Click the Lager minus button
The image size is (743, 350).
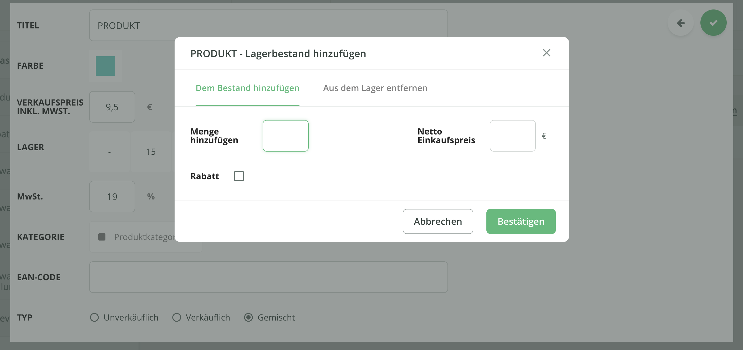109,152
